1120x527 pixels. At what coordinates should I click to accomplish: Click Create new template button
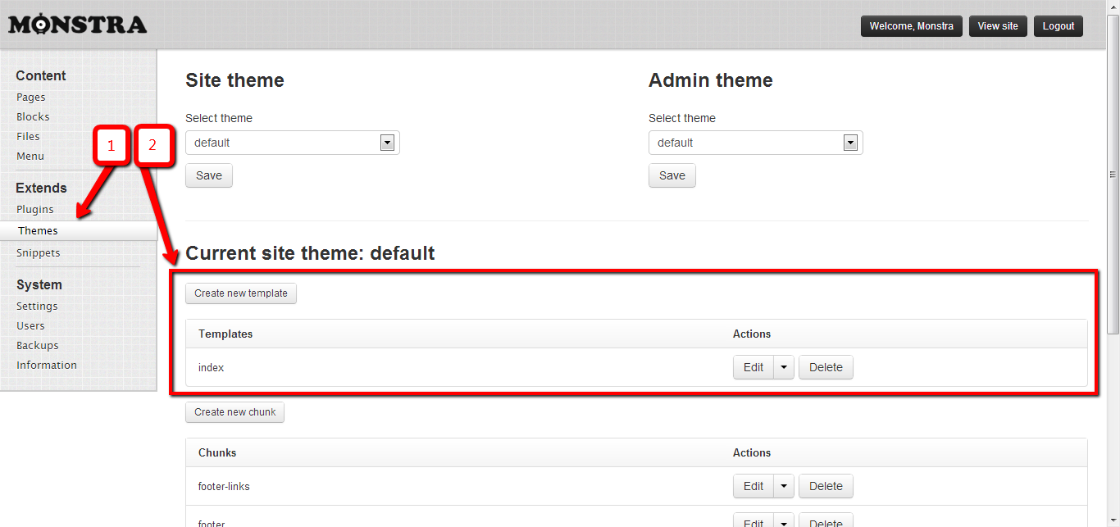point(241,293)
